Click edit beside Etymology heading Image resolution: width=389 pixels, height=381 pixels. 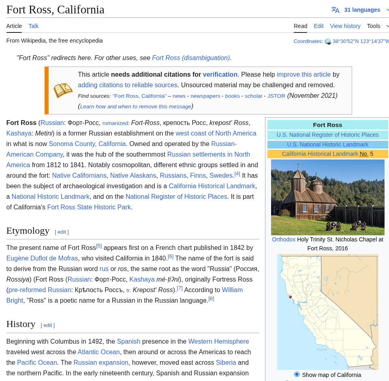click(62, 232)
